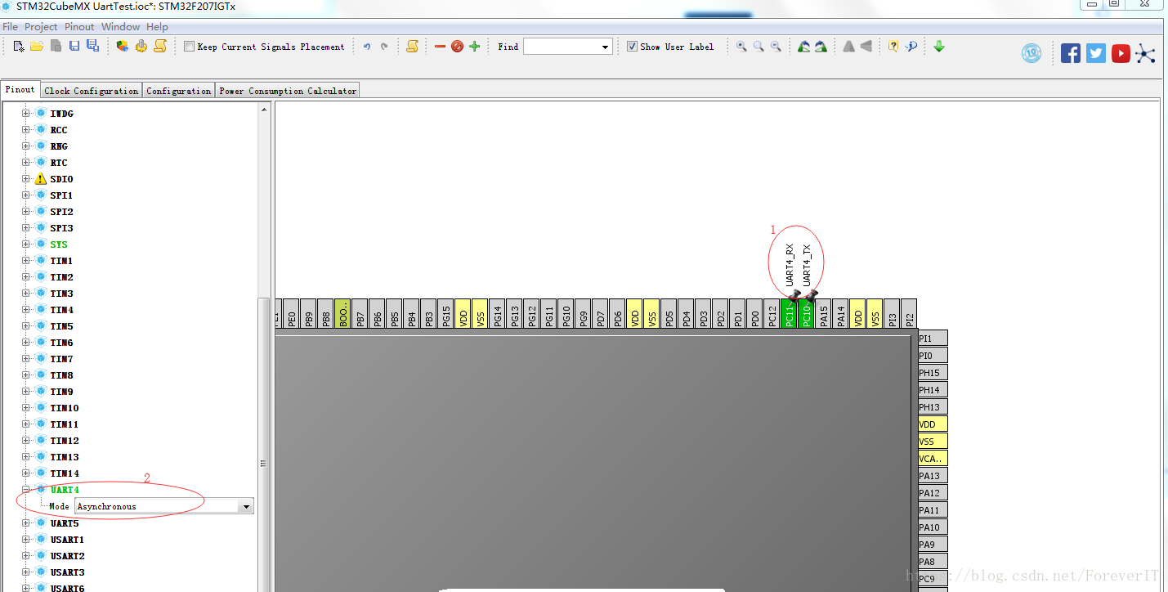Enable Keep Current Signals Placement checkbox
Viewport: 1168px width, 592px height.
pyautogui.click(x=190, y=47)
